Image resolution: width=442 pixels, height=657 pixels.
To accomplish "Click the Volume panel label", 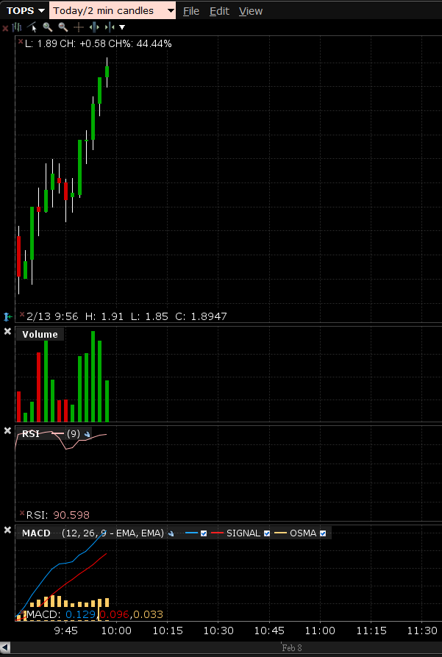I will 40,334.
